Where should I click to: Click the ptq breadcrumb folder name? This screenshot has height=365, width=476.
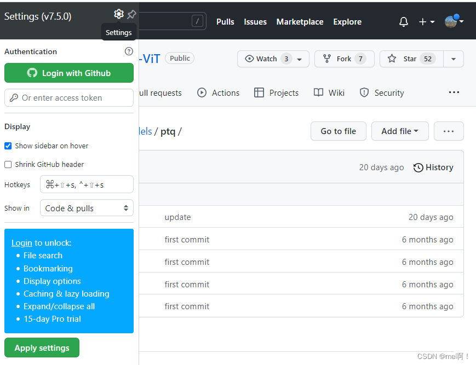tap(168, 131)
